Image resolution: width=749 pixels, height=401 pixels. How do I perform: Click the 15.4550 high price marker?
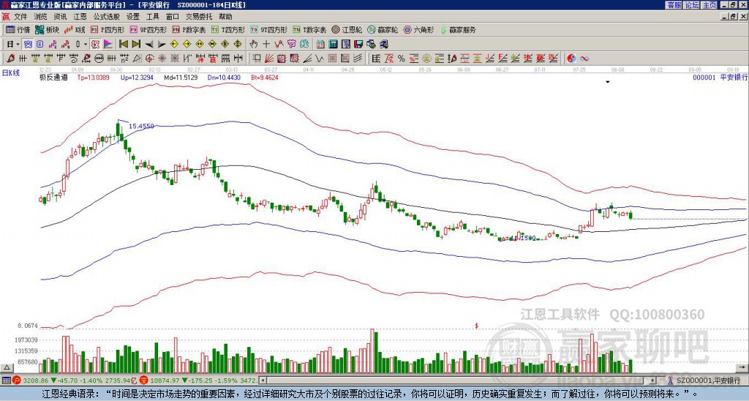click(141, 126)
